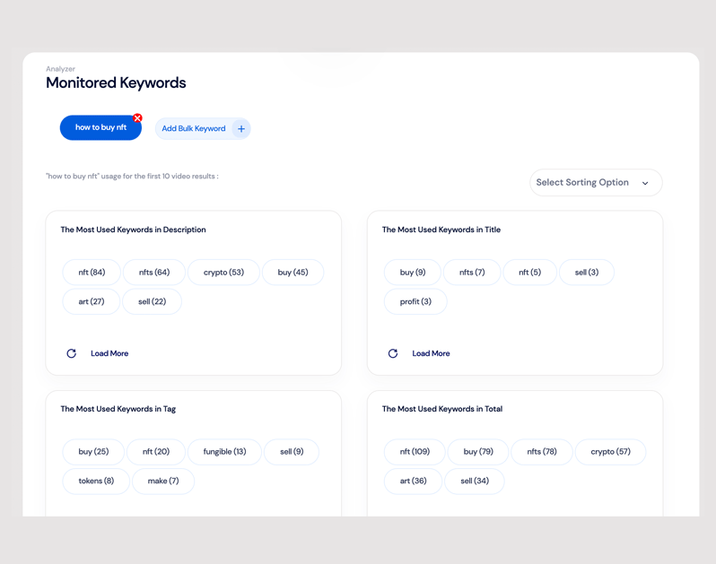
Task: Choose the 'crypto (57)' total keyword chip
Action: tap(610, 452)
